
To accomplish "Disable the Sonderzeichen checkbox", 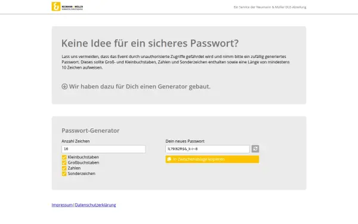I will coord(64,174).
